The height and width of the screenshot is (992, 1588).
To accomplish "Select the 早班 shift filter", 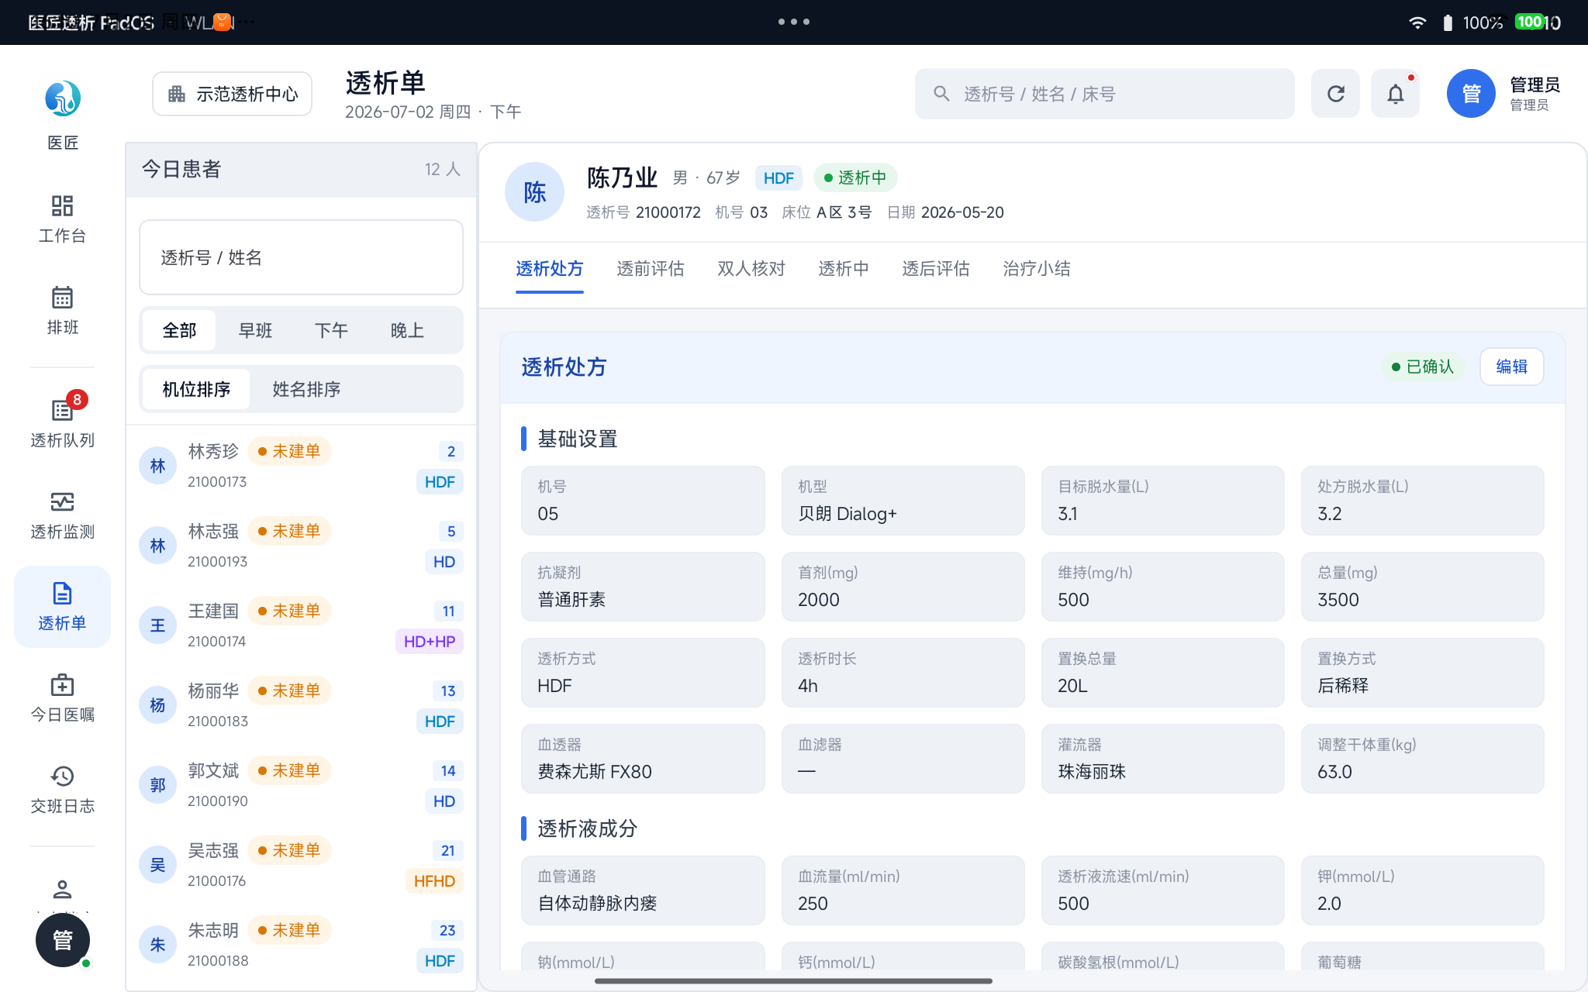I will point(255,330).
